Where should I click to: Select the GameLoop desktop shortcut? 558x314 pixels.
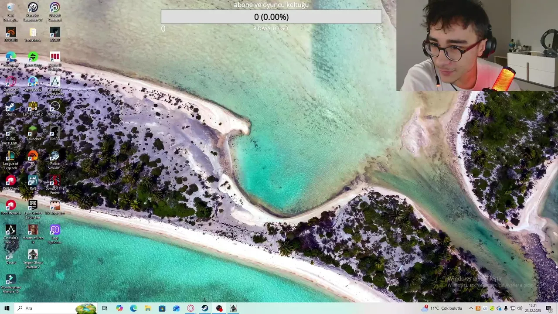point(33,84)
